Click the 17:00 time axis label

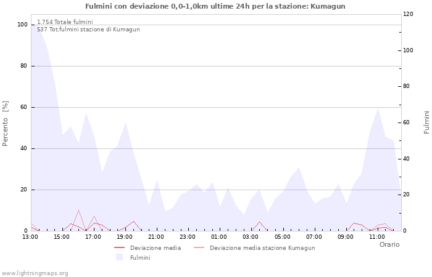coord(93,237)
